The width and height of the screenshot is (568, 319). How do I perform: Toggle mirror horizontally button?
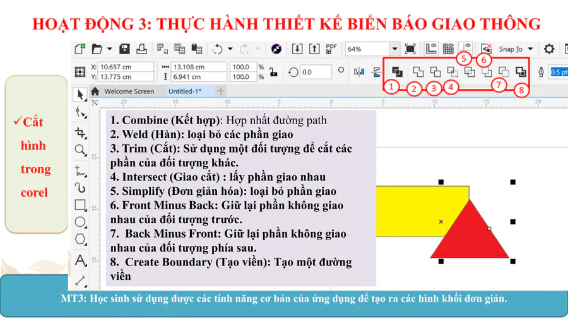click(x=359, y=72)
